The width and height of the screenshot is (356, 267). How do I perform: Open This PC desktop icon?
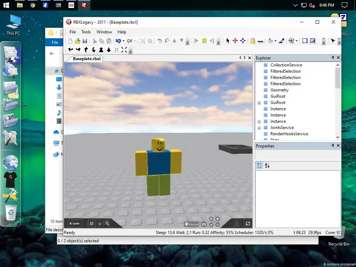click(x=13, y=25)
